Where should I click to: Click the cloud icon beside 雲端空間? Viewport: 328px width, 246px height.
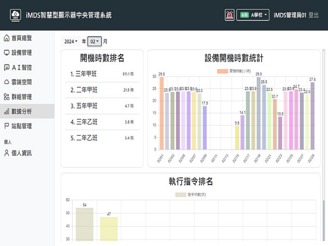[7, 82]
